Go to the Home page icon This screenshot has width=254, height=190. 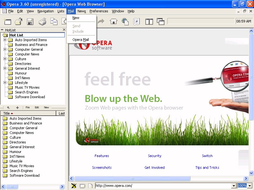(x=114, y=21)
